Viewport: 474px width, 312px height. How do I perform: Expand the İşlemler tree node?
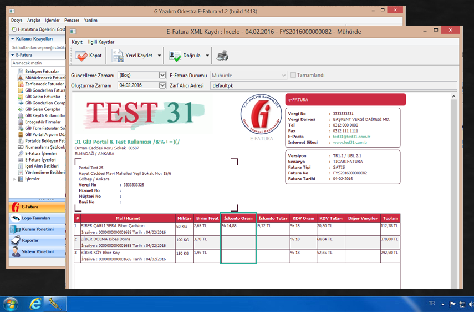[14, 179]
